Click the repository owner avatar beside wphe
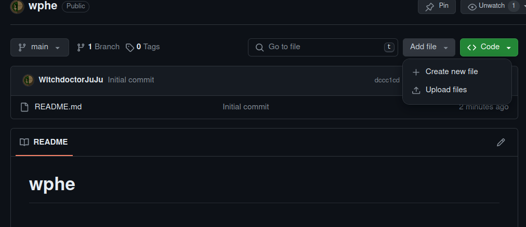 pos(17,7)
